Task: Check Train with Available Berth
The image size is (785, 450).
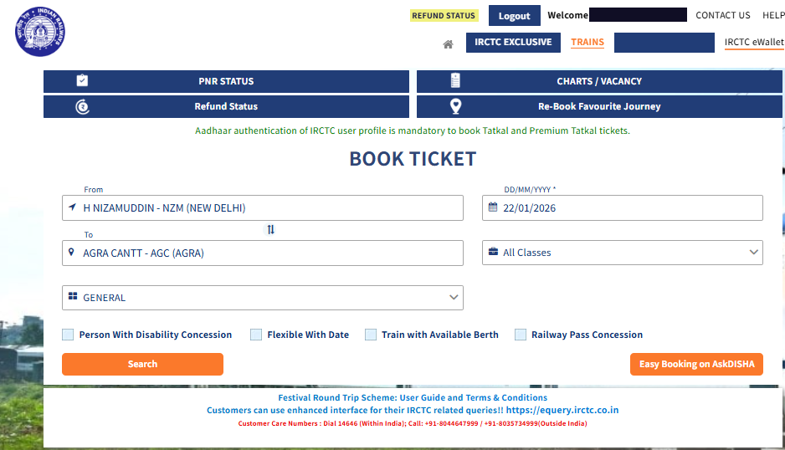Action: click(371, 335)
